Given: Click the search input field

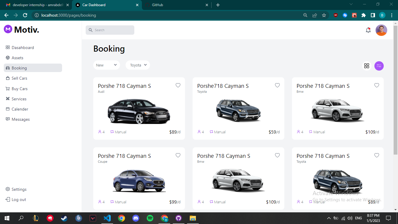Looking at the screenshot, I should 110,30.
